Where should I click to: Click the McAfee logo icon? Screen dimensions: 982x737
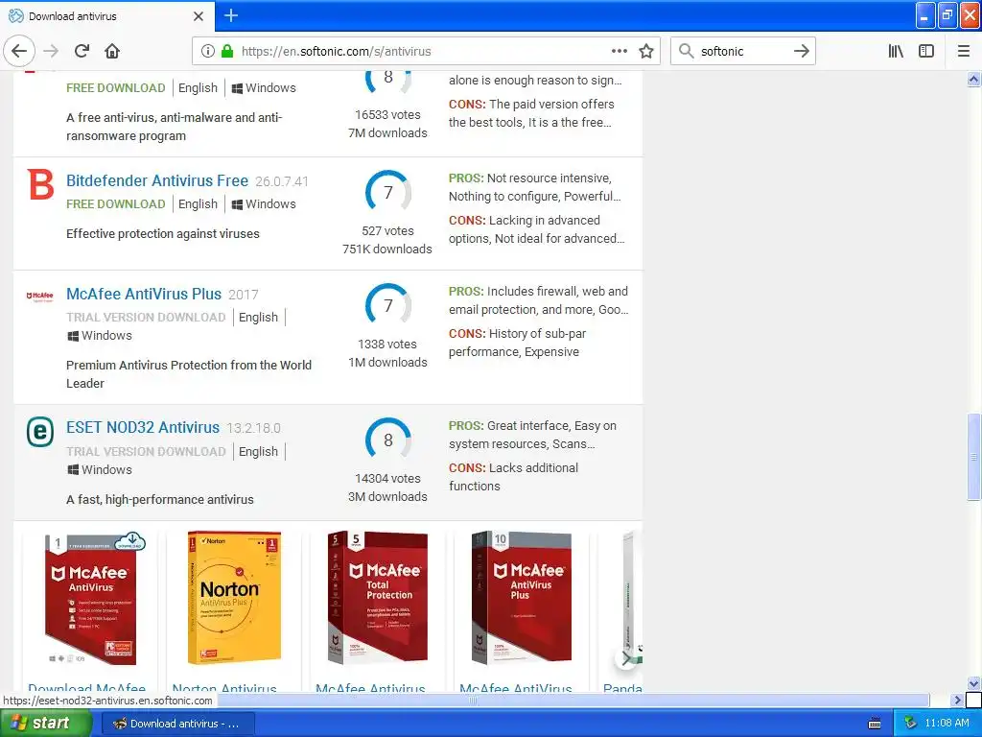point(40,296)
